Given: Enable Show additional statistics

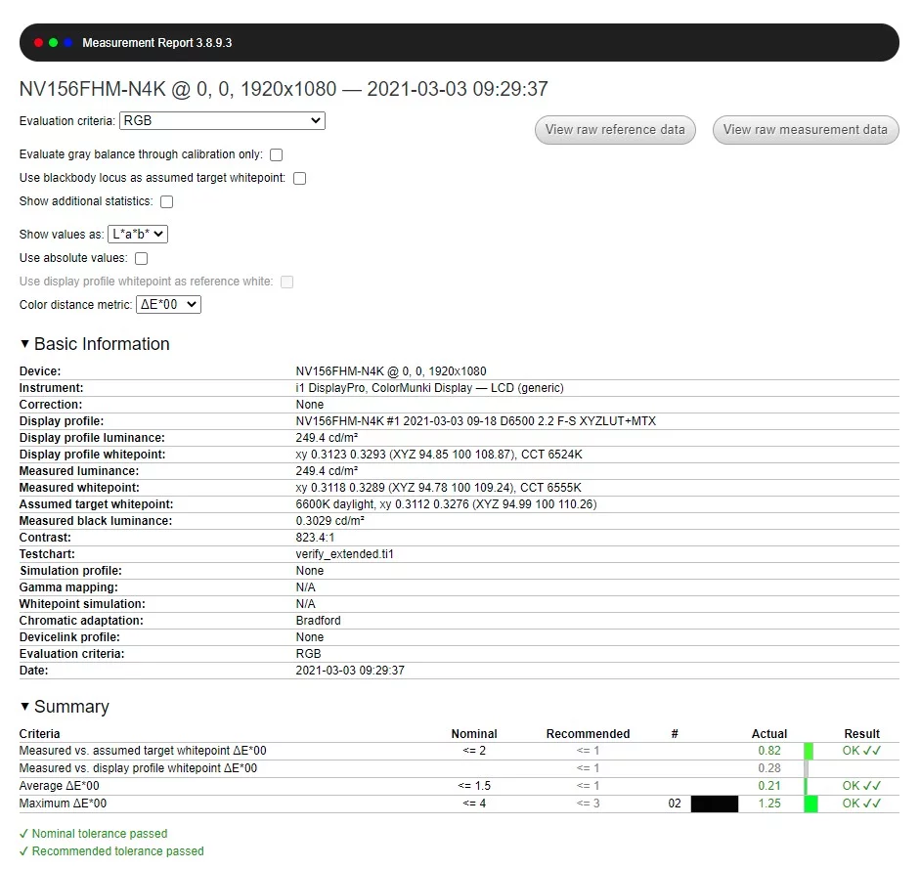Looking at the screenshot, I should click(x=166, y=201).
